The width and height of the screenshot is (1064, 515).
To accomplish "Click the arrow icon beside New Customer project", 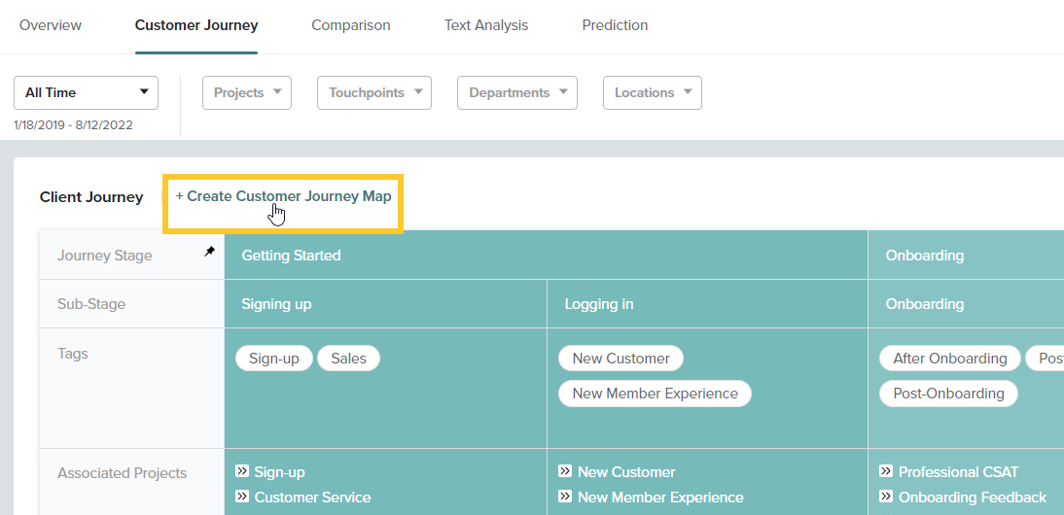I will coord(565,471).
